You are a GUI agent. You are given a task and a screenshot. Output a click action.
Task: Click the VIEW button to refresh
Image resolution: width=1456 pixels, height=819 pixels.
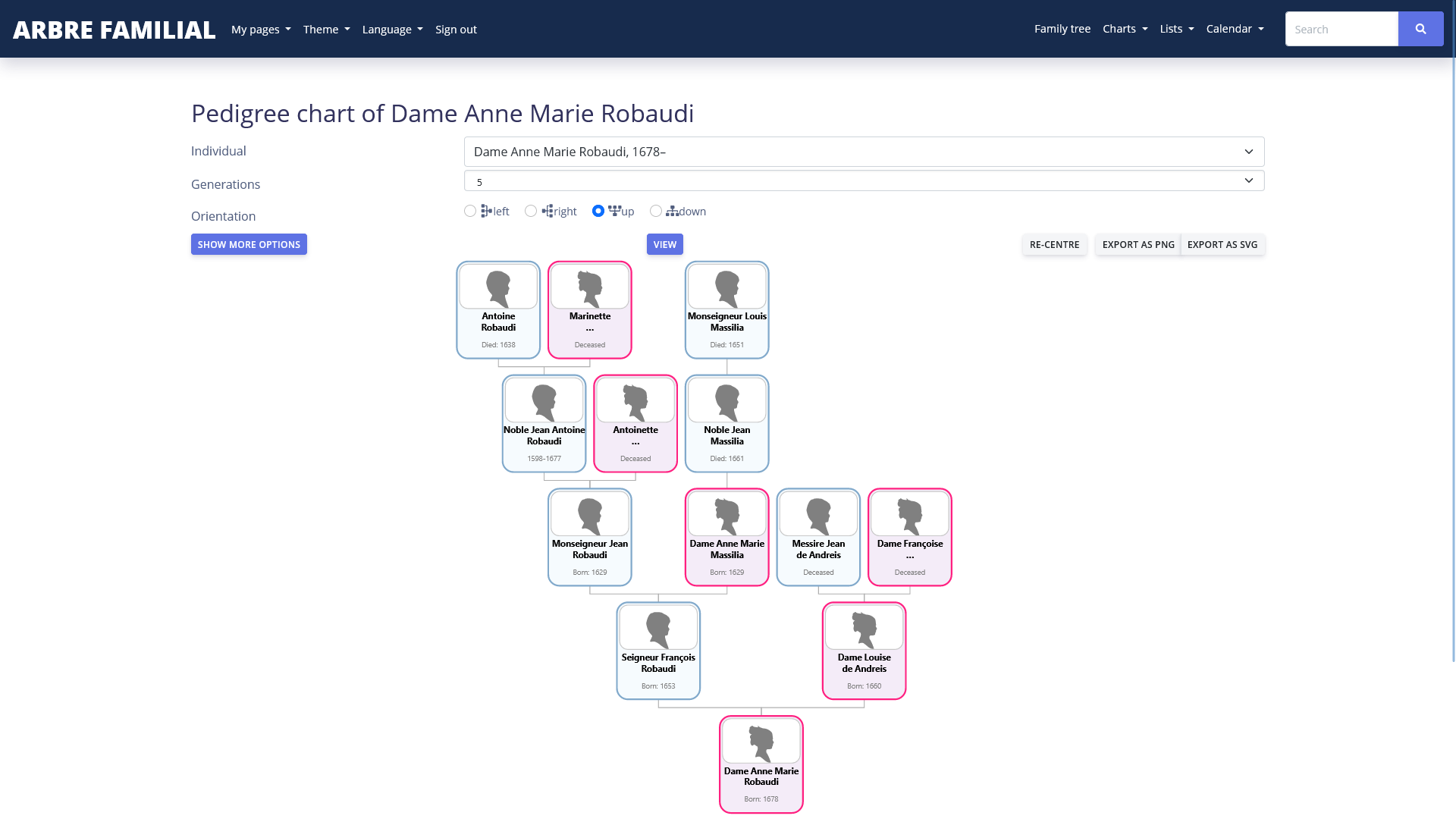tap(665, 244)
